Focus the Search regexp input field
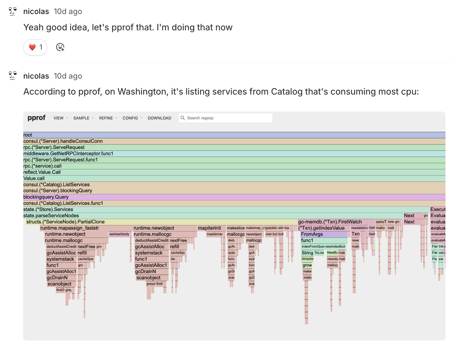Screen dimensions: 453x349 click(x=228, y=118)
